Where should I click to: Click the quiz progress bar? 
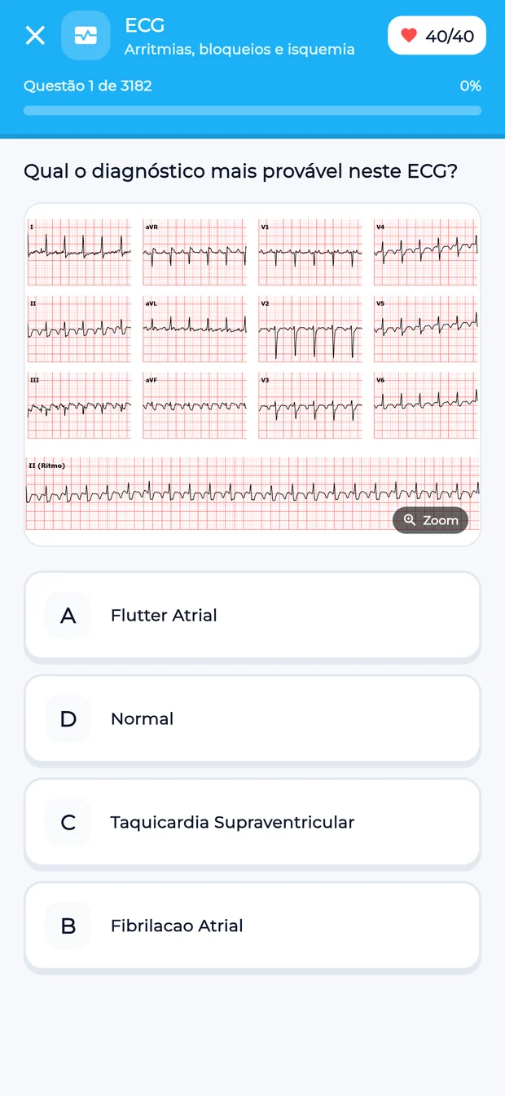(x=253, y=111)
